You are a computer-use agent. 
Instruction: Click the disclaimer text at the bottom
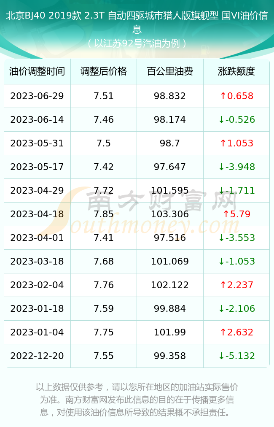coord(137,400)
